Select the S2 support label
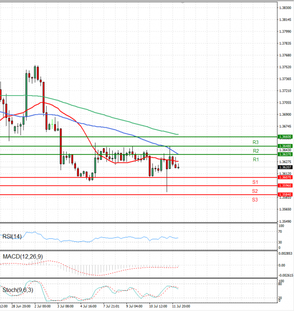 [x=255, y=191]
